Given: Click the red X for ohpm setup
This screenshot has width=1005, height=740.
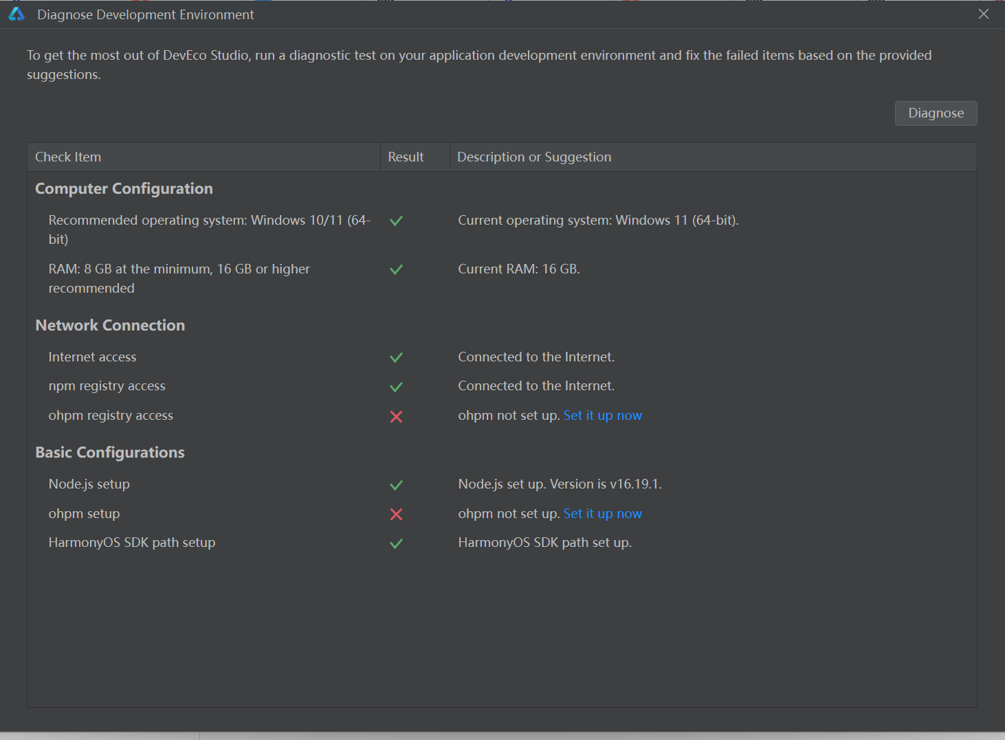Looking at the screenshot, I should (x=396, y=515).
